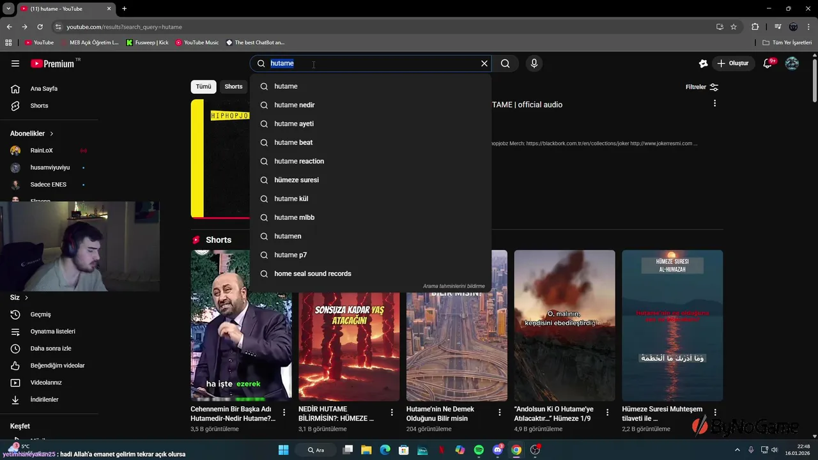Open more options for official audio video
818x460 pixels.
[x=714, y=103]
